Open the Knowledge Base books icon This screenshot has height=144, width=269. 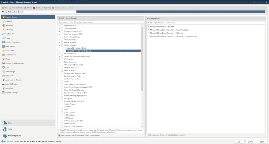(5, 136)
